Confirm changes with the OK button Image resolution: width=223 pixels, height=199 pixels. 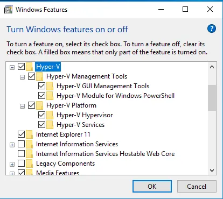click(152, 187)
